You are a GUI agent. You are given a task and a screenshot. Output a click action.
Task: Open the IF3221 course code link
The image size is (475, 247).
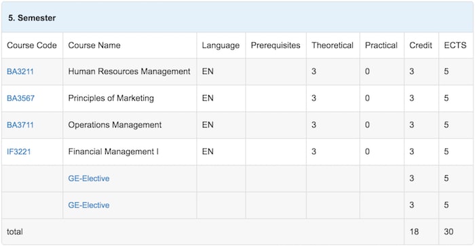[x=19, y=151]
